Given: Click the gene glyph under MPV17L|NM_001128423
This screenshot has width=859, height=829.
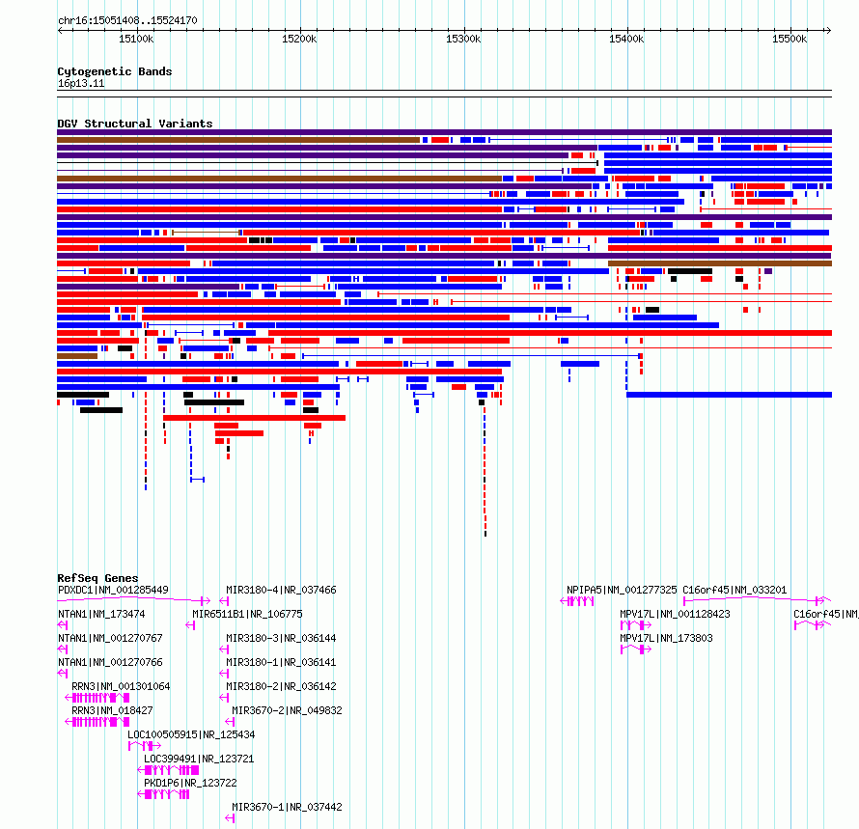Looking at the screenshot, I should coord(635,625).
